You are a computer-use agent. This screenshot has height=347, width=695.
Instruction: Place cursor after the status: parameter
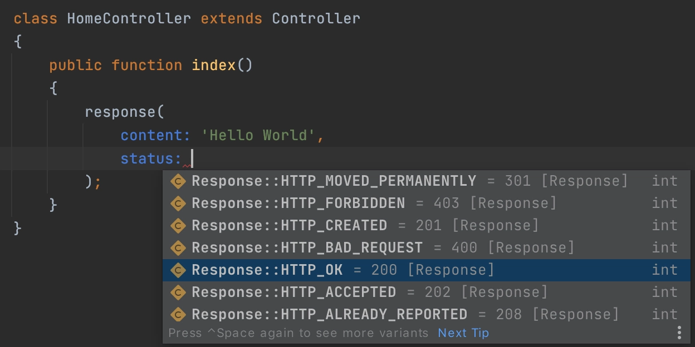pyautogui.click(x=191, y=158)
